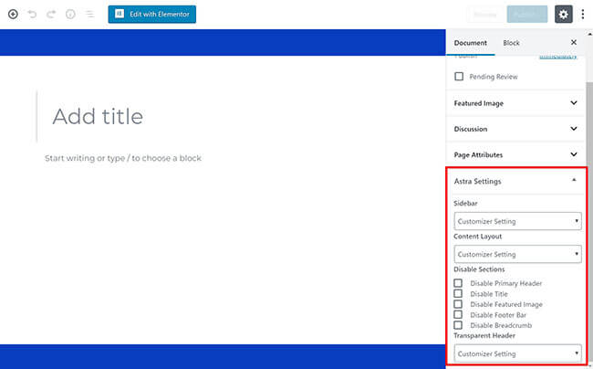Expand the Featured Image panel
The image size is (593, 369).
515,103
